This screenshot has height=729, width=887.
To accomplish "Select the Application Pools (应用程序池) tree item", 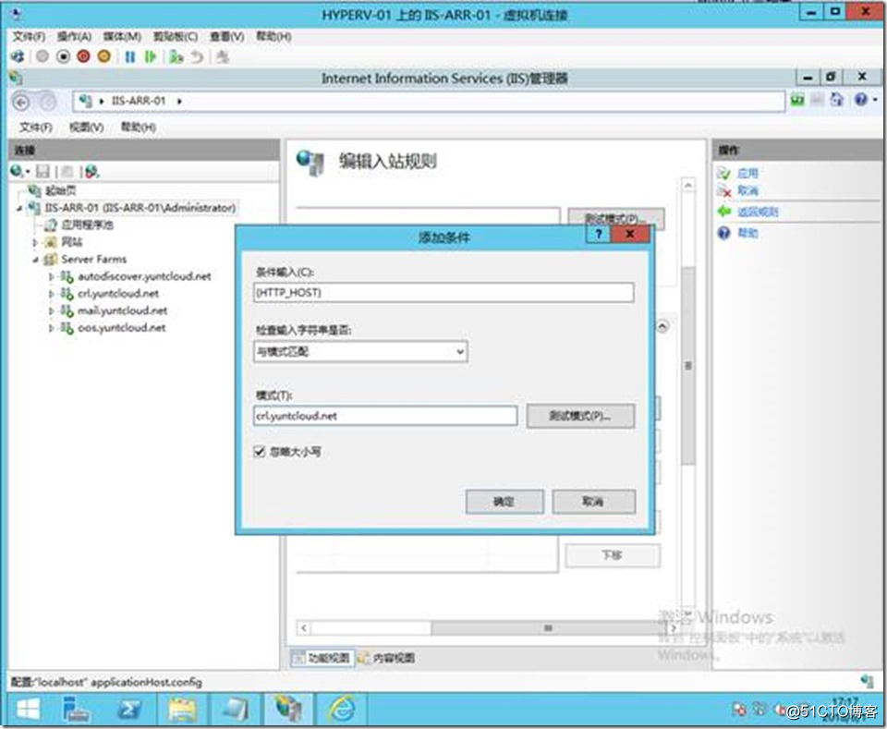I will click(x=87, y=225).
